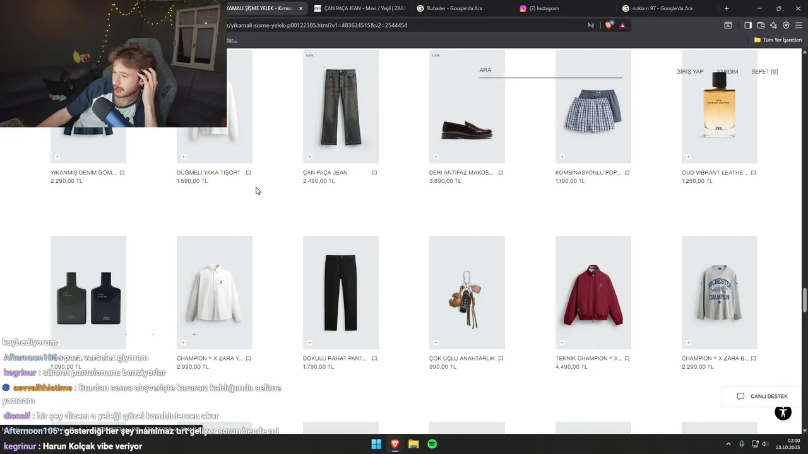Image resolution: width=808 pixels, height=454 pixels.
Task: Open the Brave application menu
Action: (799, 25)
